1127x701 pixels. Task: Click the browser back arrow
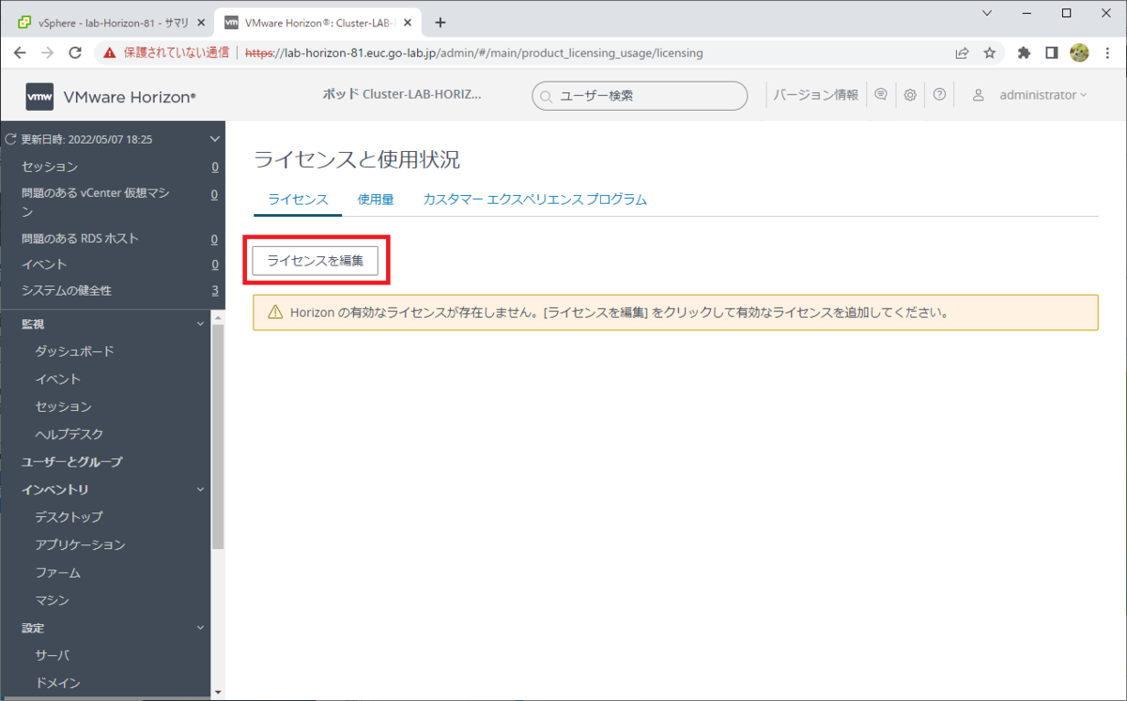coord(20,53)
